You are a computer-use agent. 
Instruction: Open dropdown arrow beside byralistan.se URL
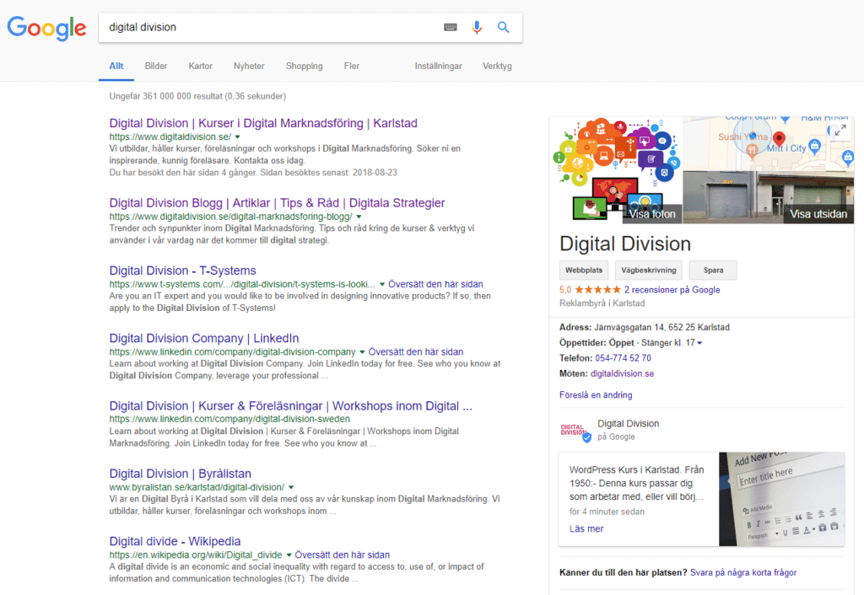[291, 488]
